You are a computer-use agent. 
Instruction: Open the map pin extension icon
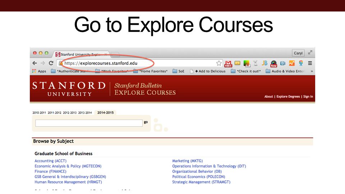pos(301,63)
